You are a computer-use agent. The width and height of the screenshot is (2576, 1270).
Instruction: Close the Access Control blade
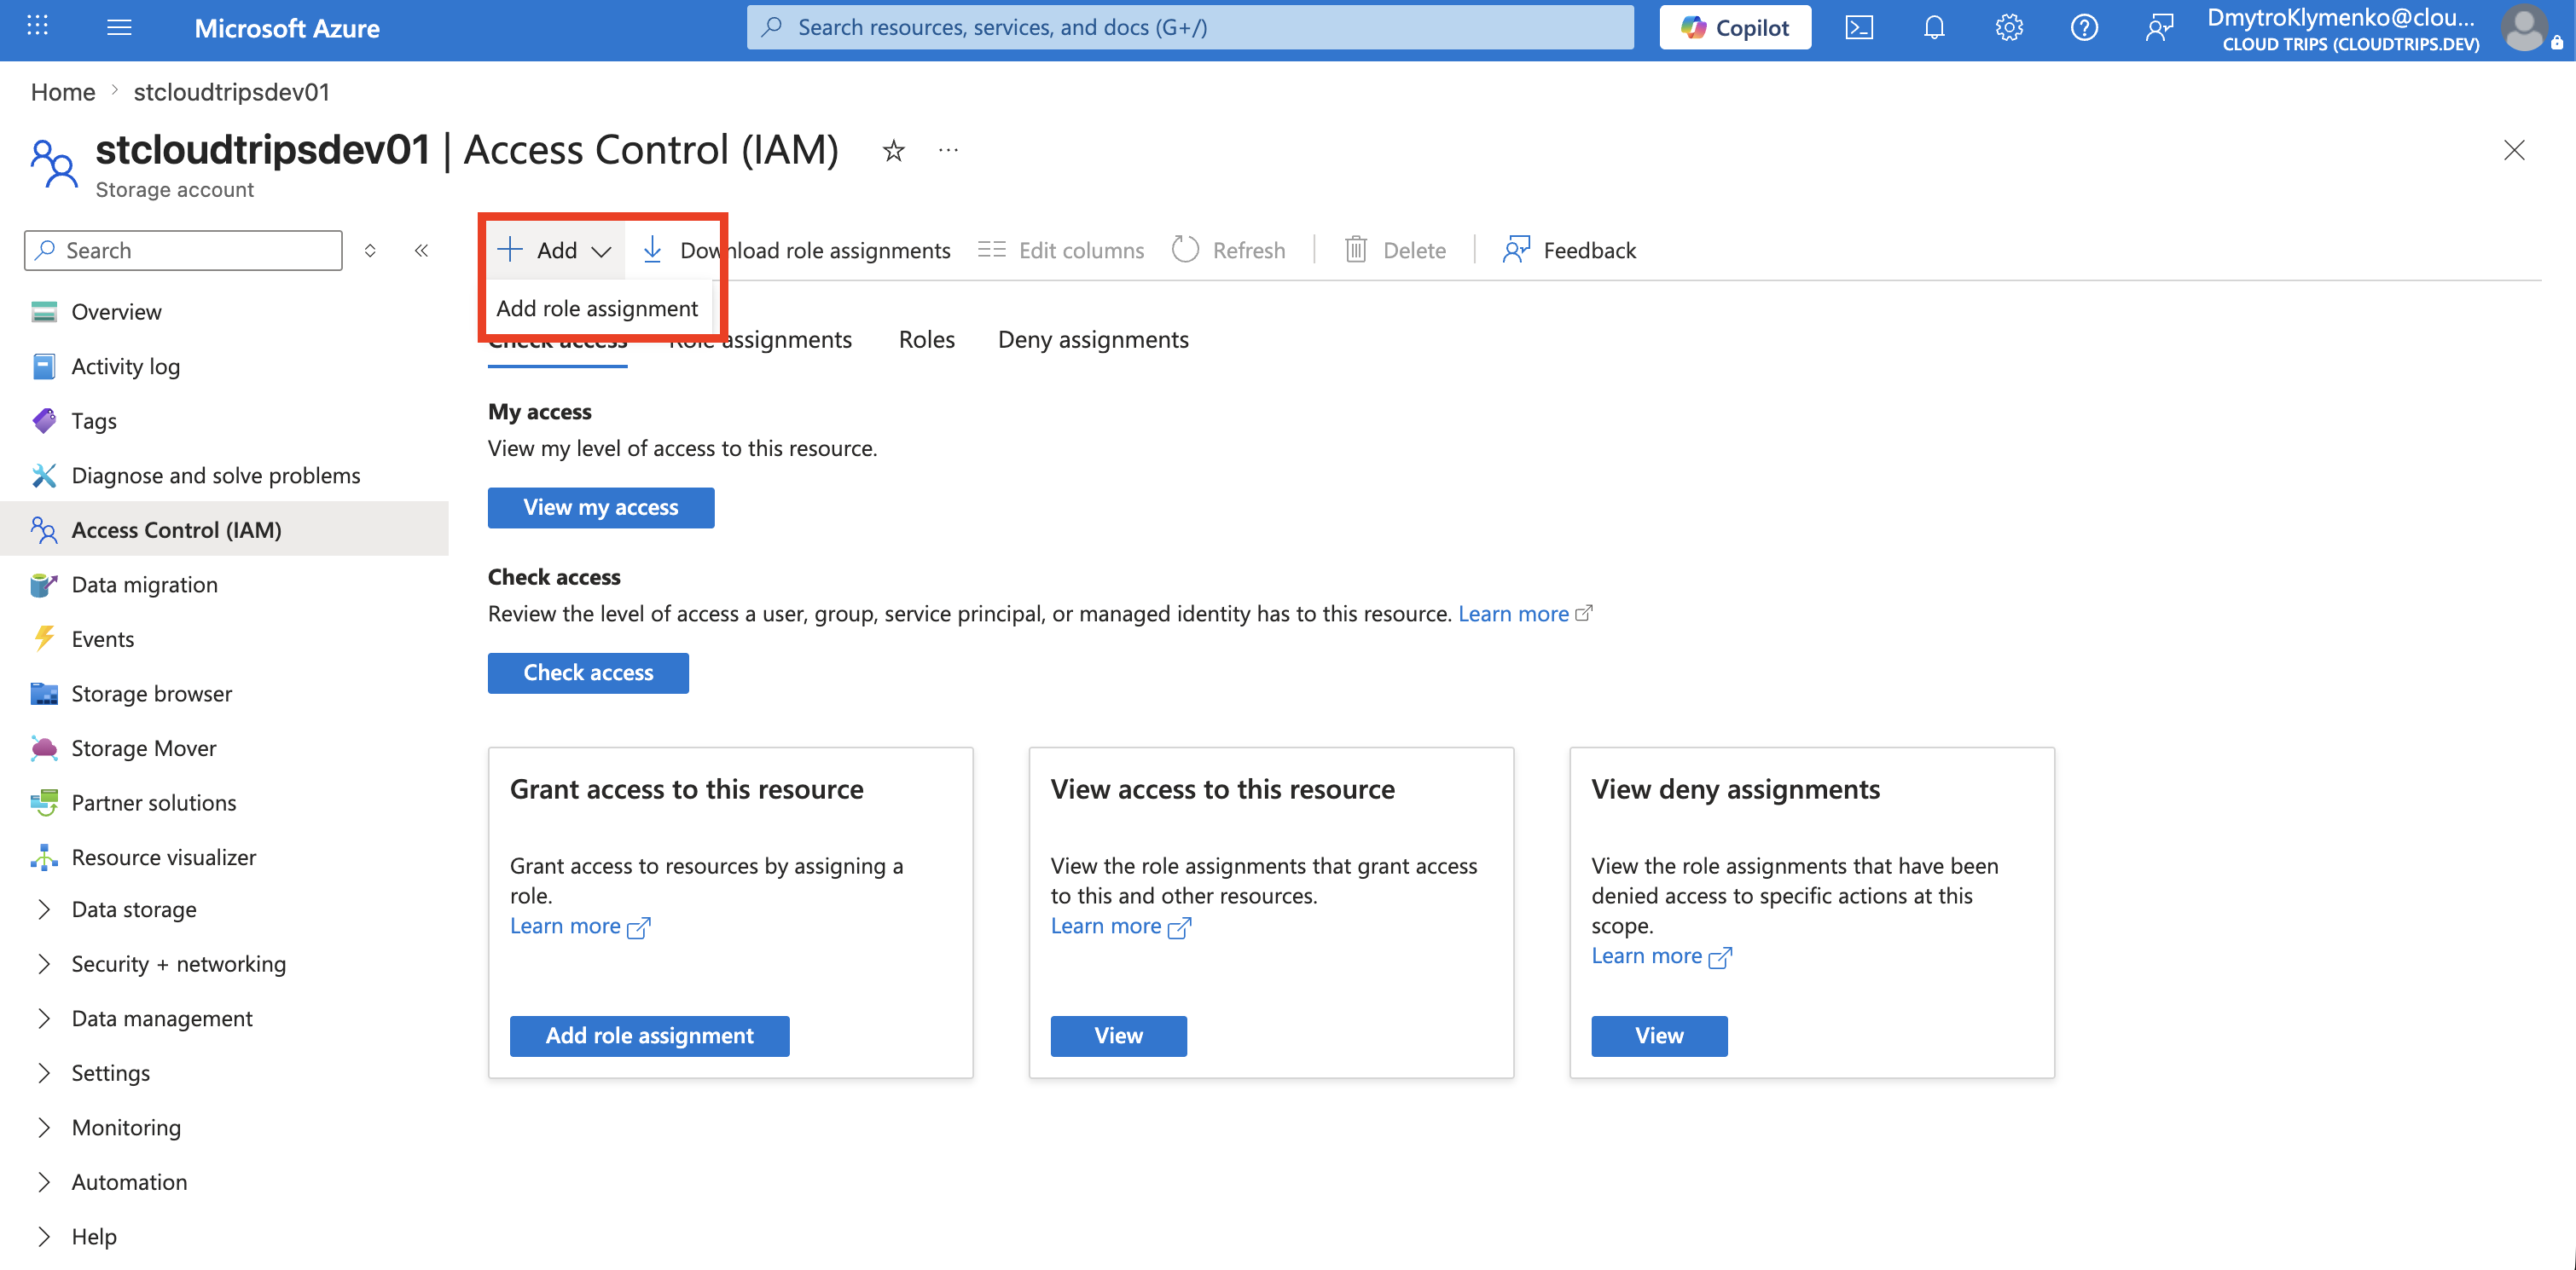(x=2514, y=150)
